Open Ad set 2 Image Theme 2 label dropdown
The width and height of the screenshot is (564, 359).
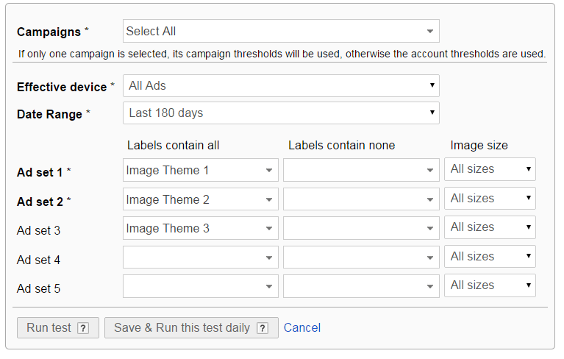point(201,199)
